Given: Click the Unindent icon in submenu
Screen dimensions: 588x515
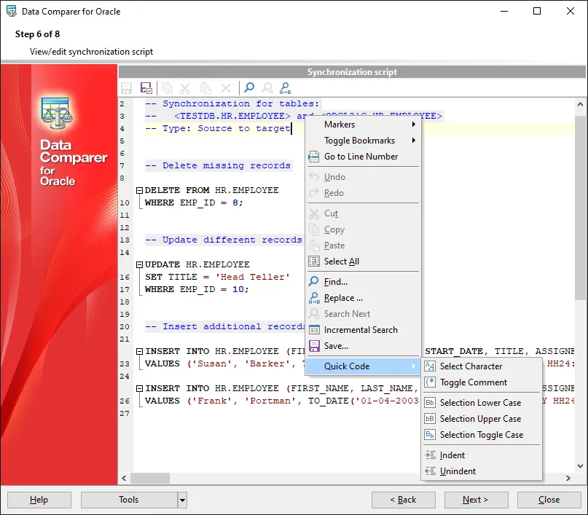Looking at the screenshot, I should 430,471.
